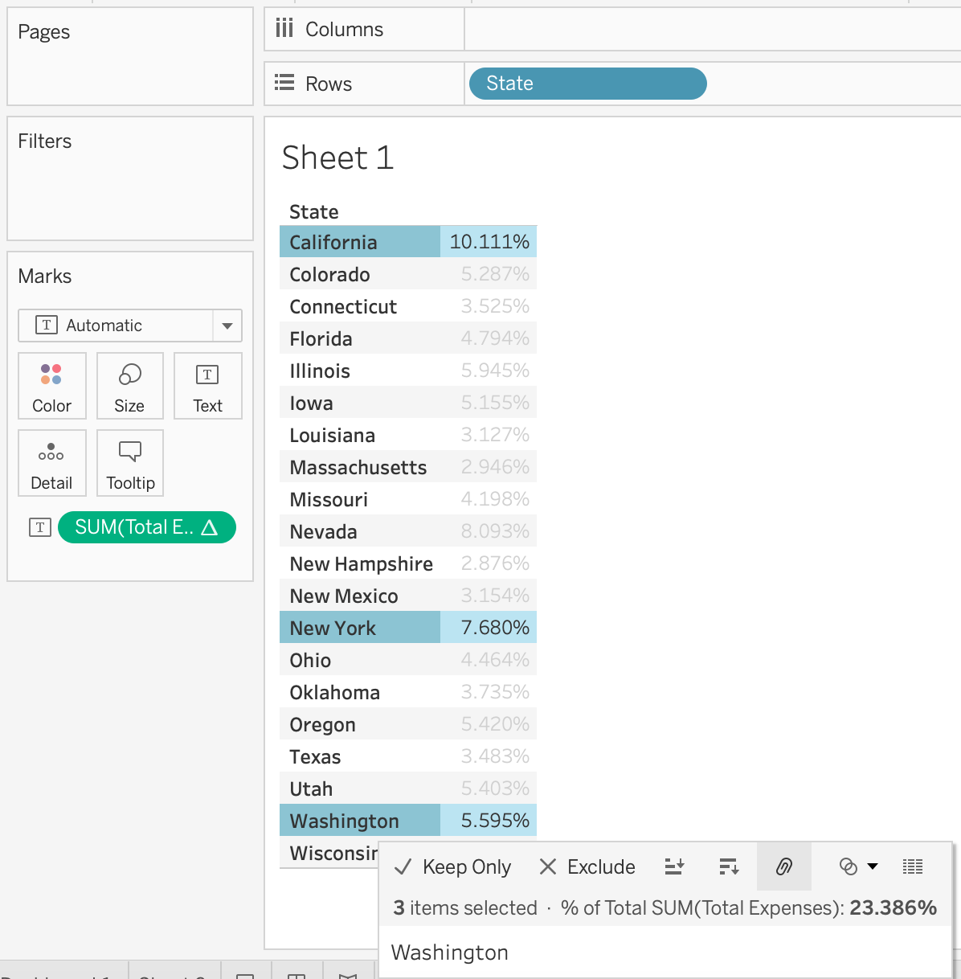
Task: Open the Detail marks card
Action: click(52, 463)
